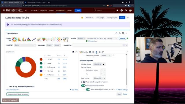Open the Your work menu
The width and height of the screenshot is (185, 104).
pyautogui.click(x=34, y=10)
